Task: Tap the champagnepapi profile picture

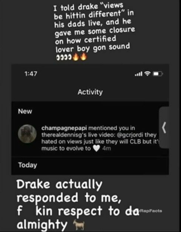Action: click(x=27, y=134)
